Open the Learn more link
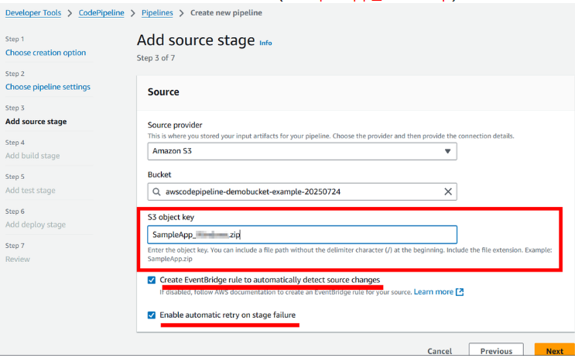The width and height of the screenshot is (575, 358). (x=433, y=292)
